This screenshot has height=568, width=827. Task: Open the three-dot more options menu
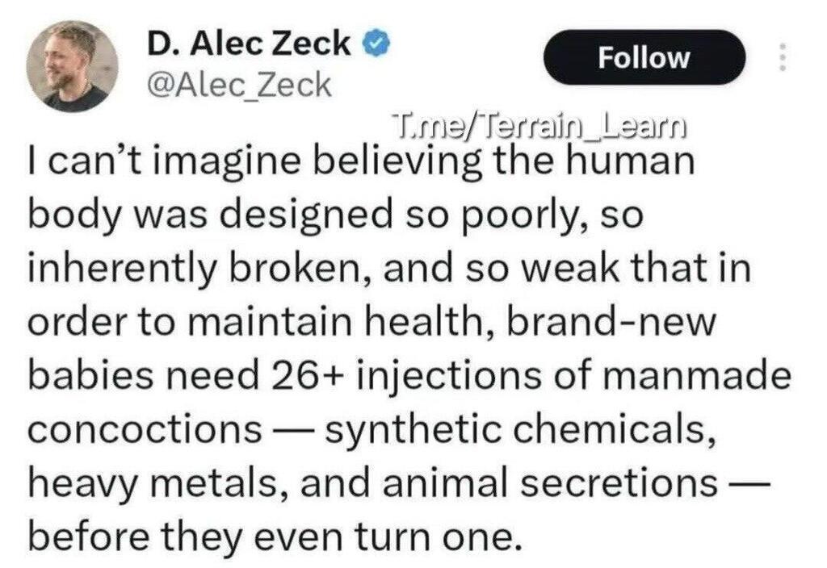(781, 57)
